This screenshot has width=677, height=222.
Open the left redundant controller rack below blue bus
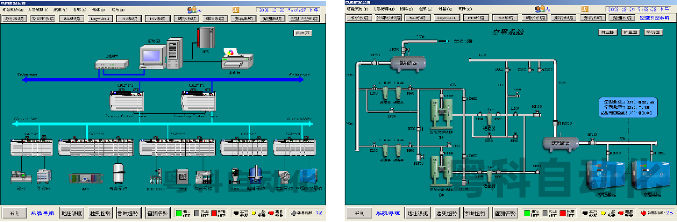(x=126, y=101)
